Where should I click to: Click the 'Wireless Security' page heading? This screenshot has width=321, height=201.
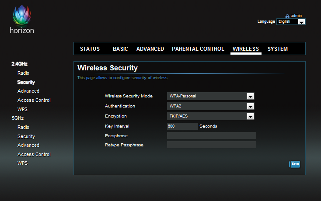[x=108, y=68]
